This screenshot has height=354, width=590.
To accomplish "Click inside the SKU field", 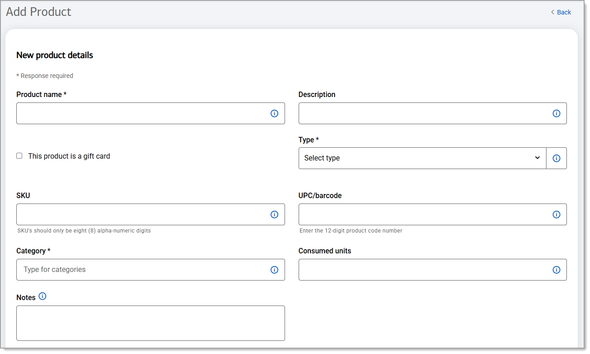I will pyautogui.click(x=136, y=214).
